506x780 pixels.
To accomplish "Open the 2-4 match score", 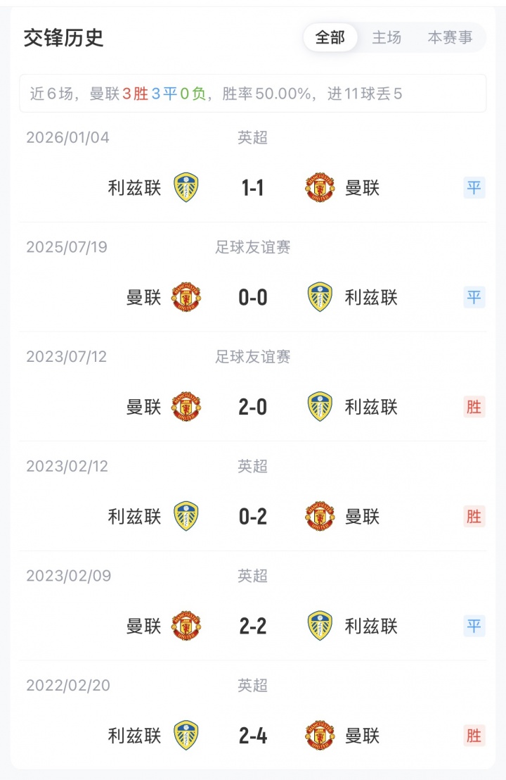I will point(252,736).
